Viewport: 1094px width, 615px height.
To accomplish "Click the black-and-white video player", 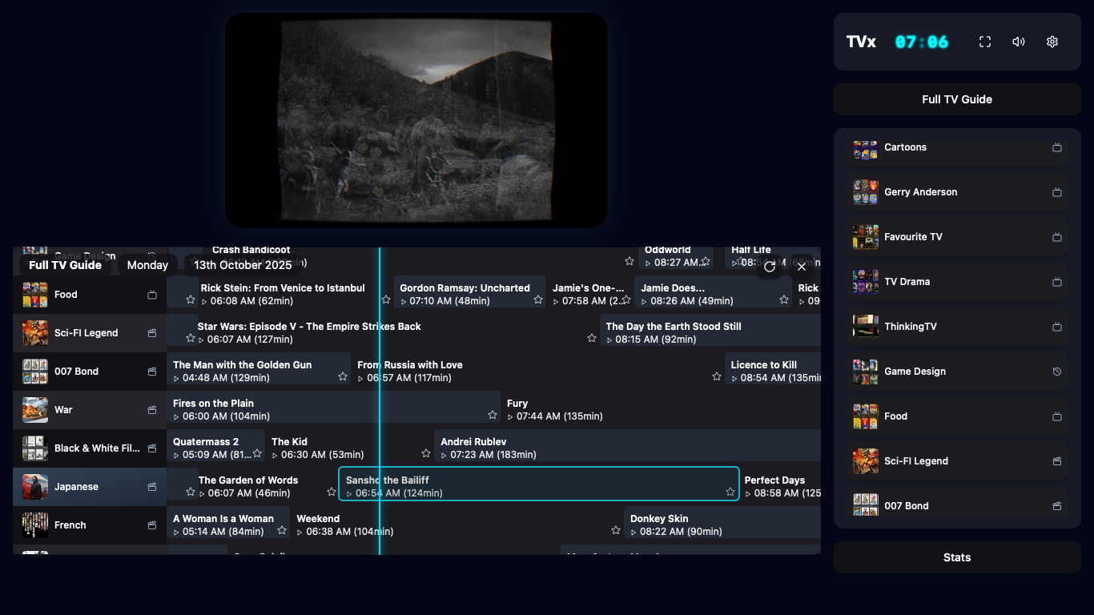I will click(x=416, y=120).
